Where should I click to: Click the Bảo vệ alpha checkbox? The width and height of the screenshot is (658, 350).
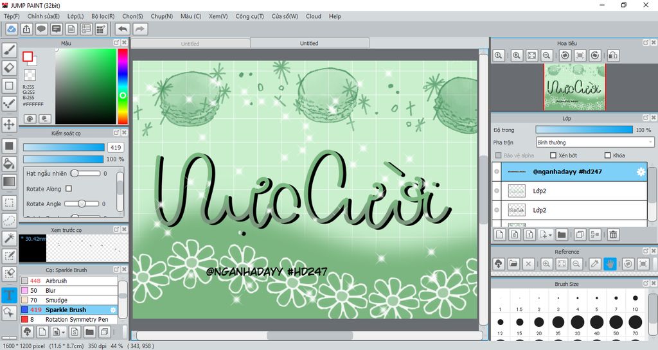498,155
